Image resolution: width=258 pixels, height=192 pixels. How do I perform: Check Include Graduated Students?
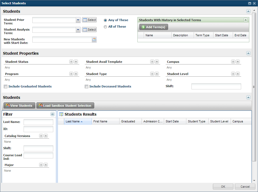tap(6, 86)
